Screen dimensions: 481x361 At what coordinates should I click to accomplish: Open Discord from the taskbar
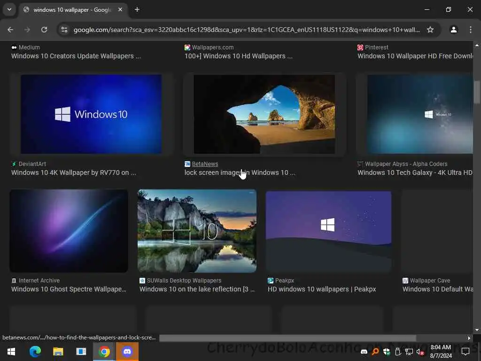click(x=127, y=352)
